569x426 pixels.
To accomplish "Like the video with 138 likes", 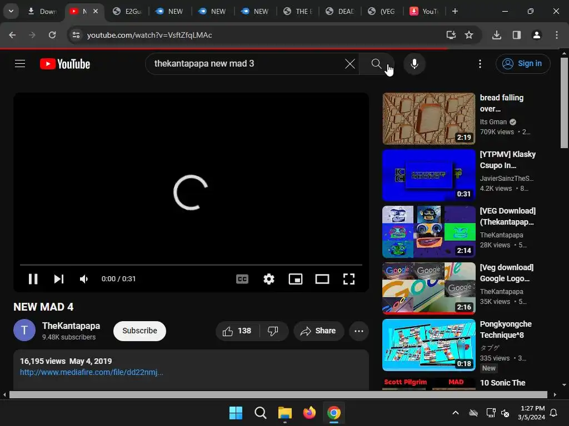I will coord(237,331).
